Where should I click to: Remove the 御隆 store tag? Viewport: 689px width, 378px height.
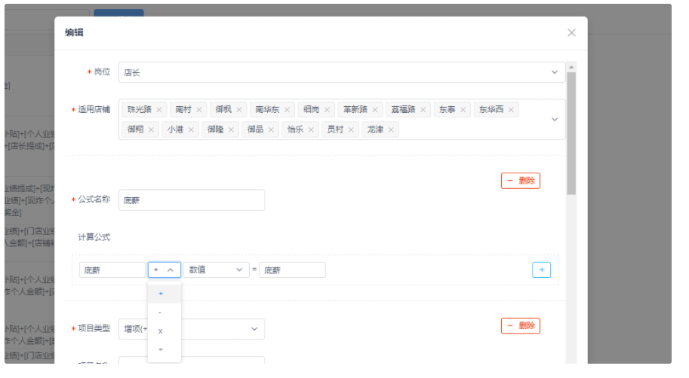click(231, 130)
